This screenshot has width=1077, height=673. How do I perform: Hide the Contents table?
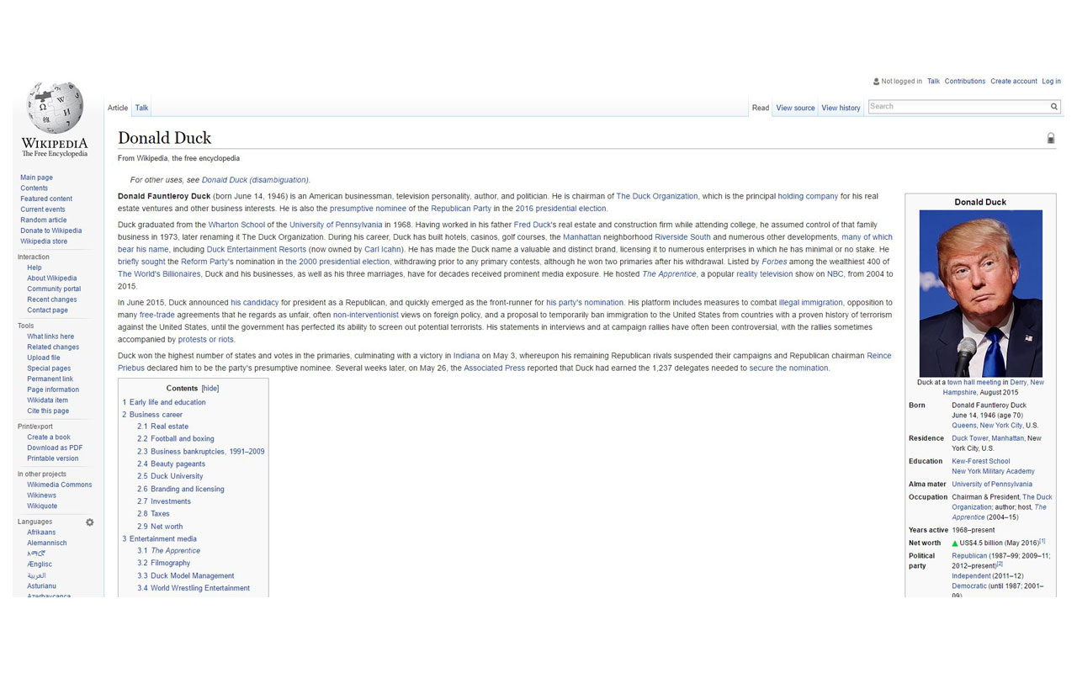point(210,389)
